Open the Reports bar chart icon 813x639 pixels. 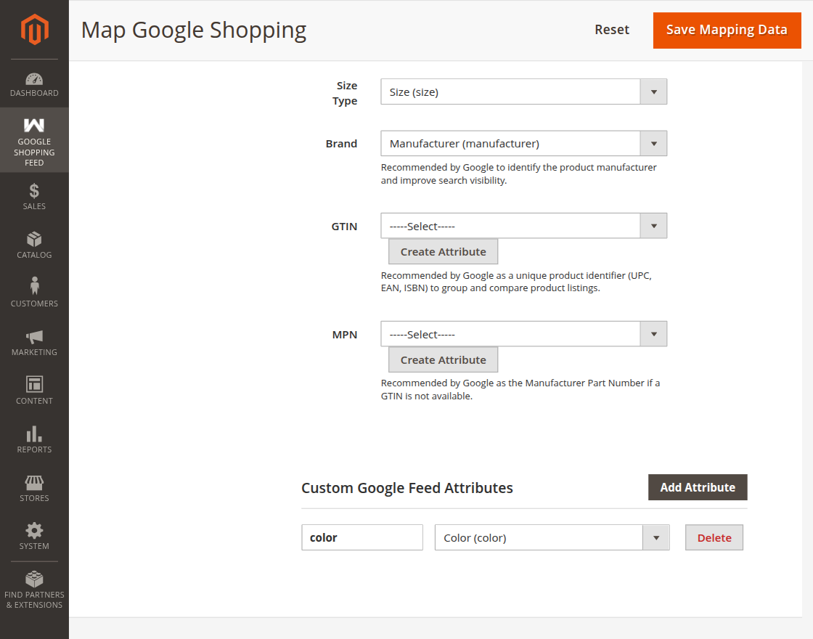34,434
